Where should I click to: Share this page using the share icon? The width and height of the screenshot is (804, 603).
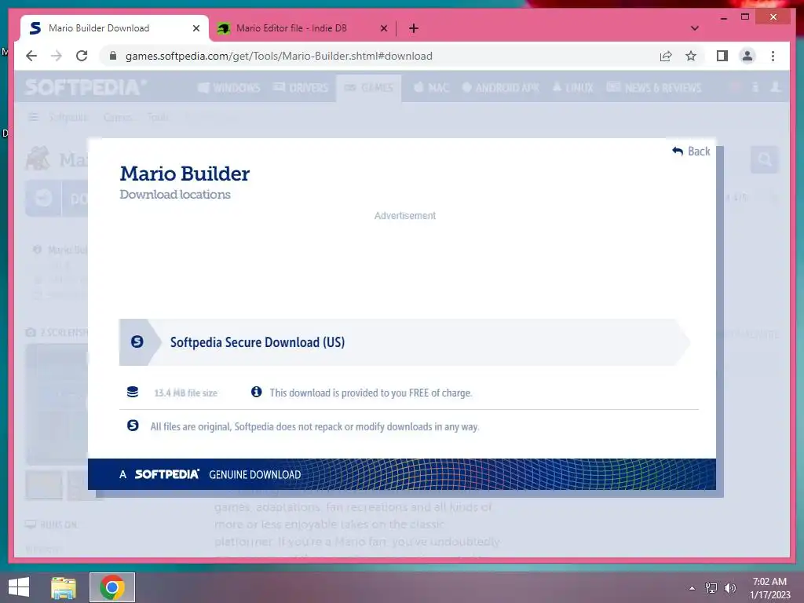tap(666, 56)
